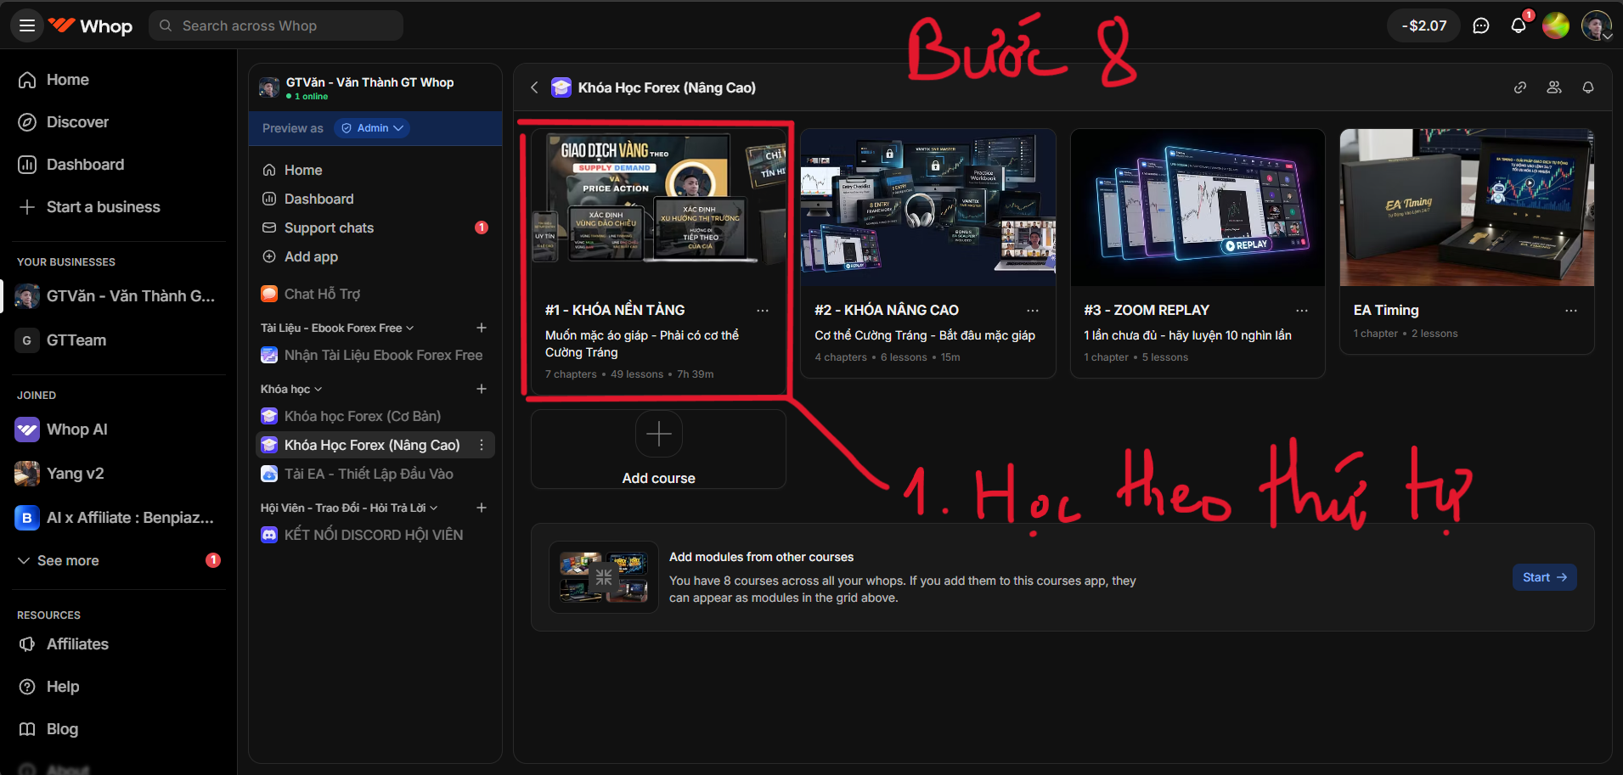1623x775 pixels.
Task: Click the Add modules from other courses thumbnail
Action: (x=604, y=577)
